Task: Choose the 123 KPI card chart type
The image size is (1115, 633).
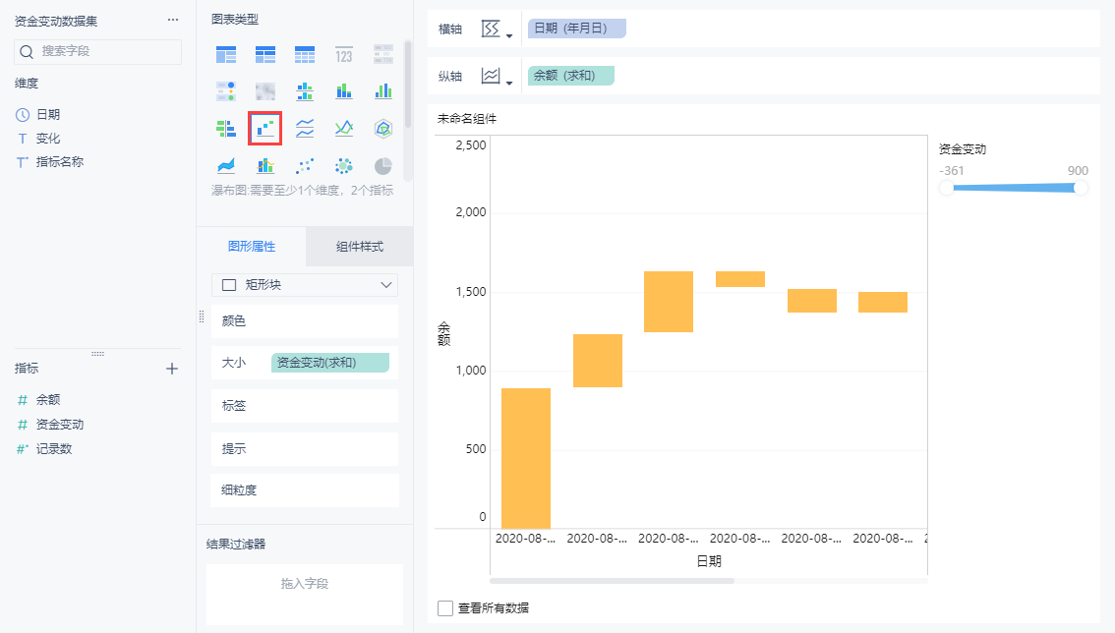Action: tap(344, 55)
